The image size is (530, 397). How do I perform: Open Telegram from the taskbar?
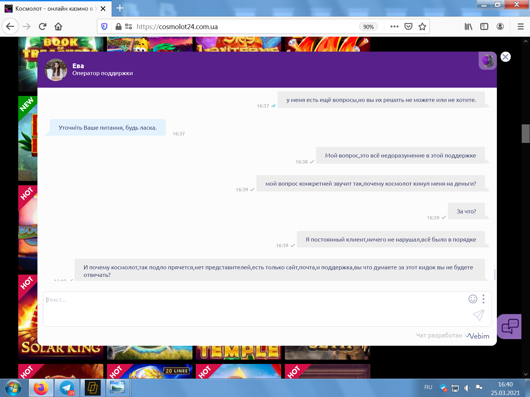coord(67,388)
